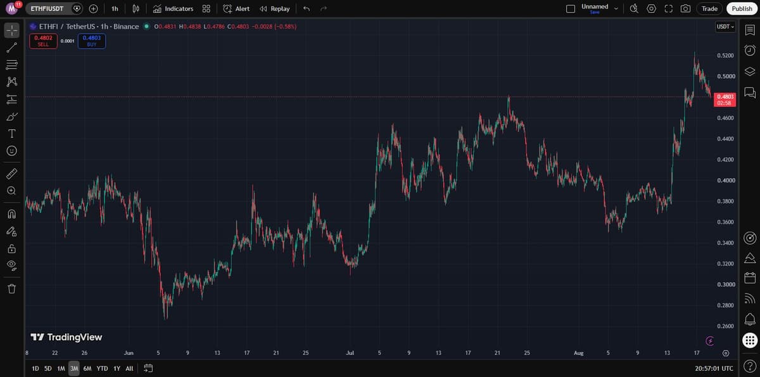The image size is (760, 377).
Task: Add symbol to compare with plus icon
Action: 93,9
